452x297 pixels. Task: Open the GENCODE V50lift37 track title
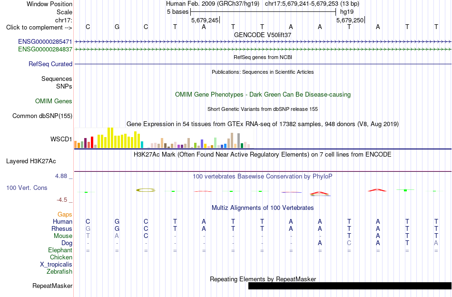263,35
